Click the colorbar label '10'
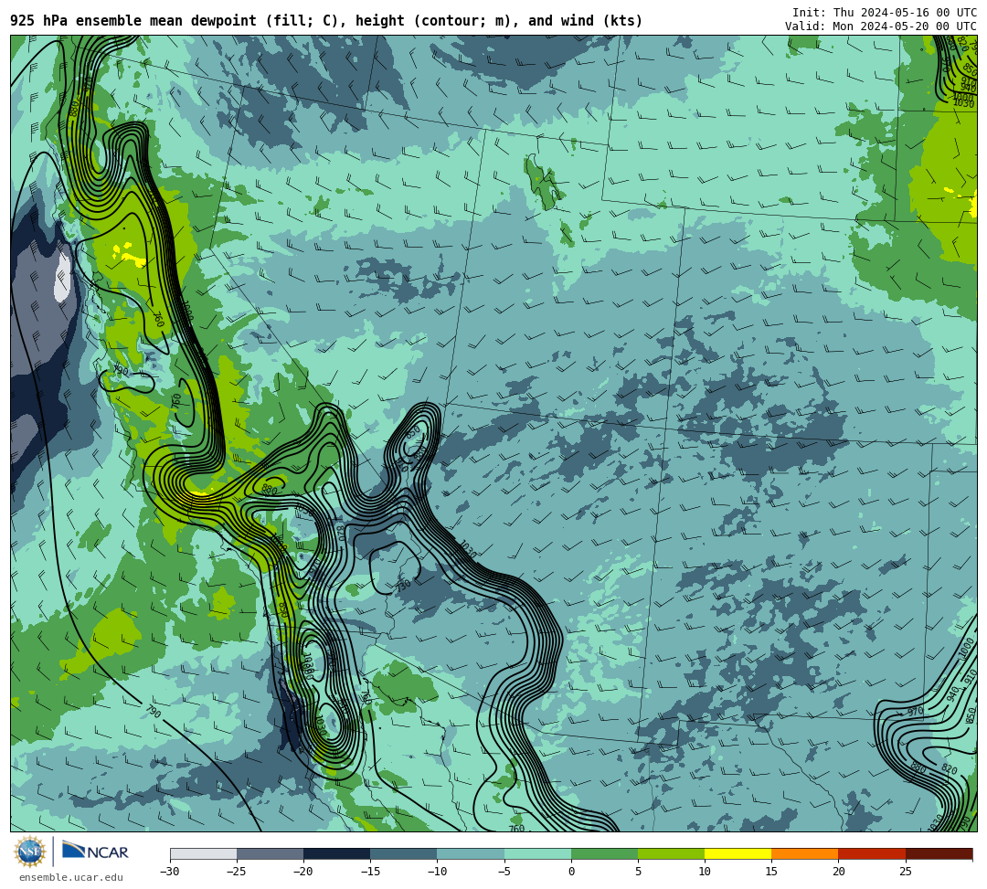The width and height of the screenshot is (987, 889). pos(705,872)
